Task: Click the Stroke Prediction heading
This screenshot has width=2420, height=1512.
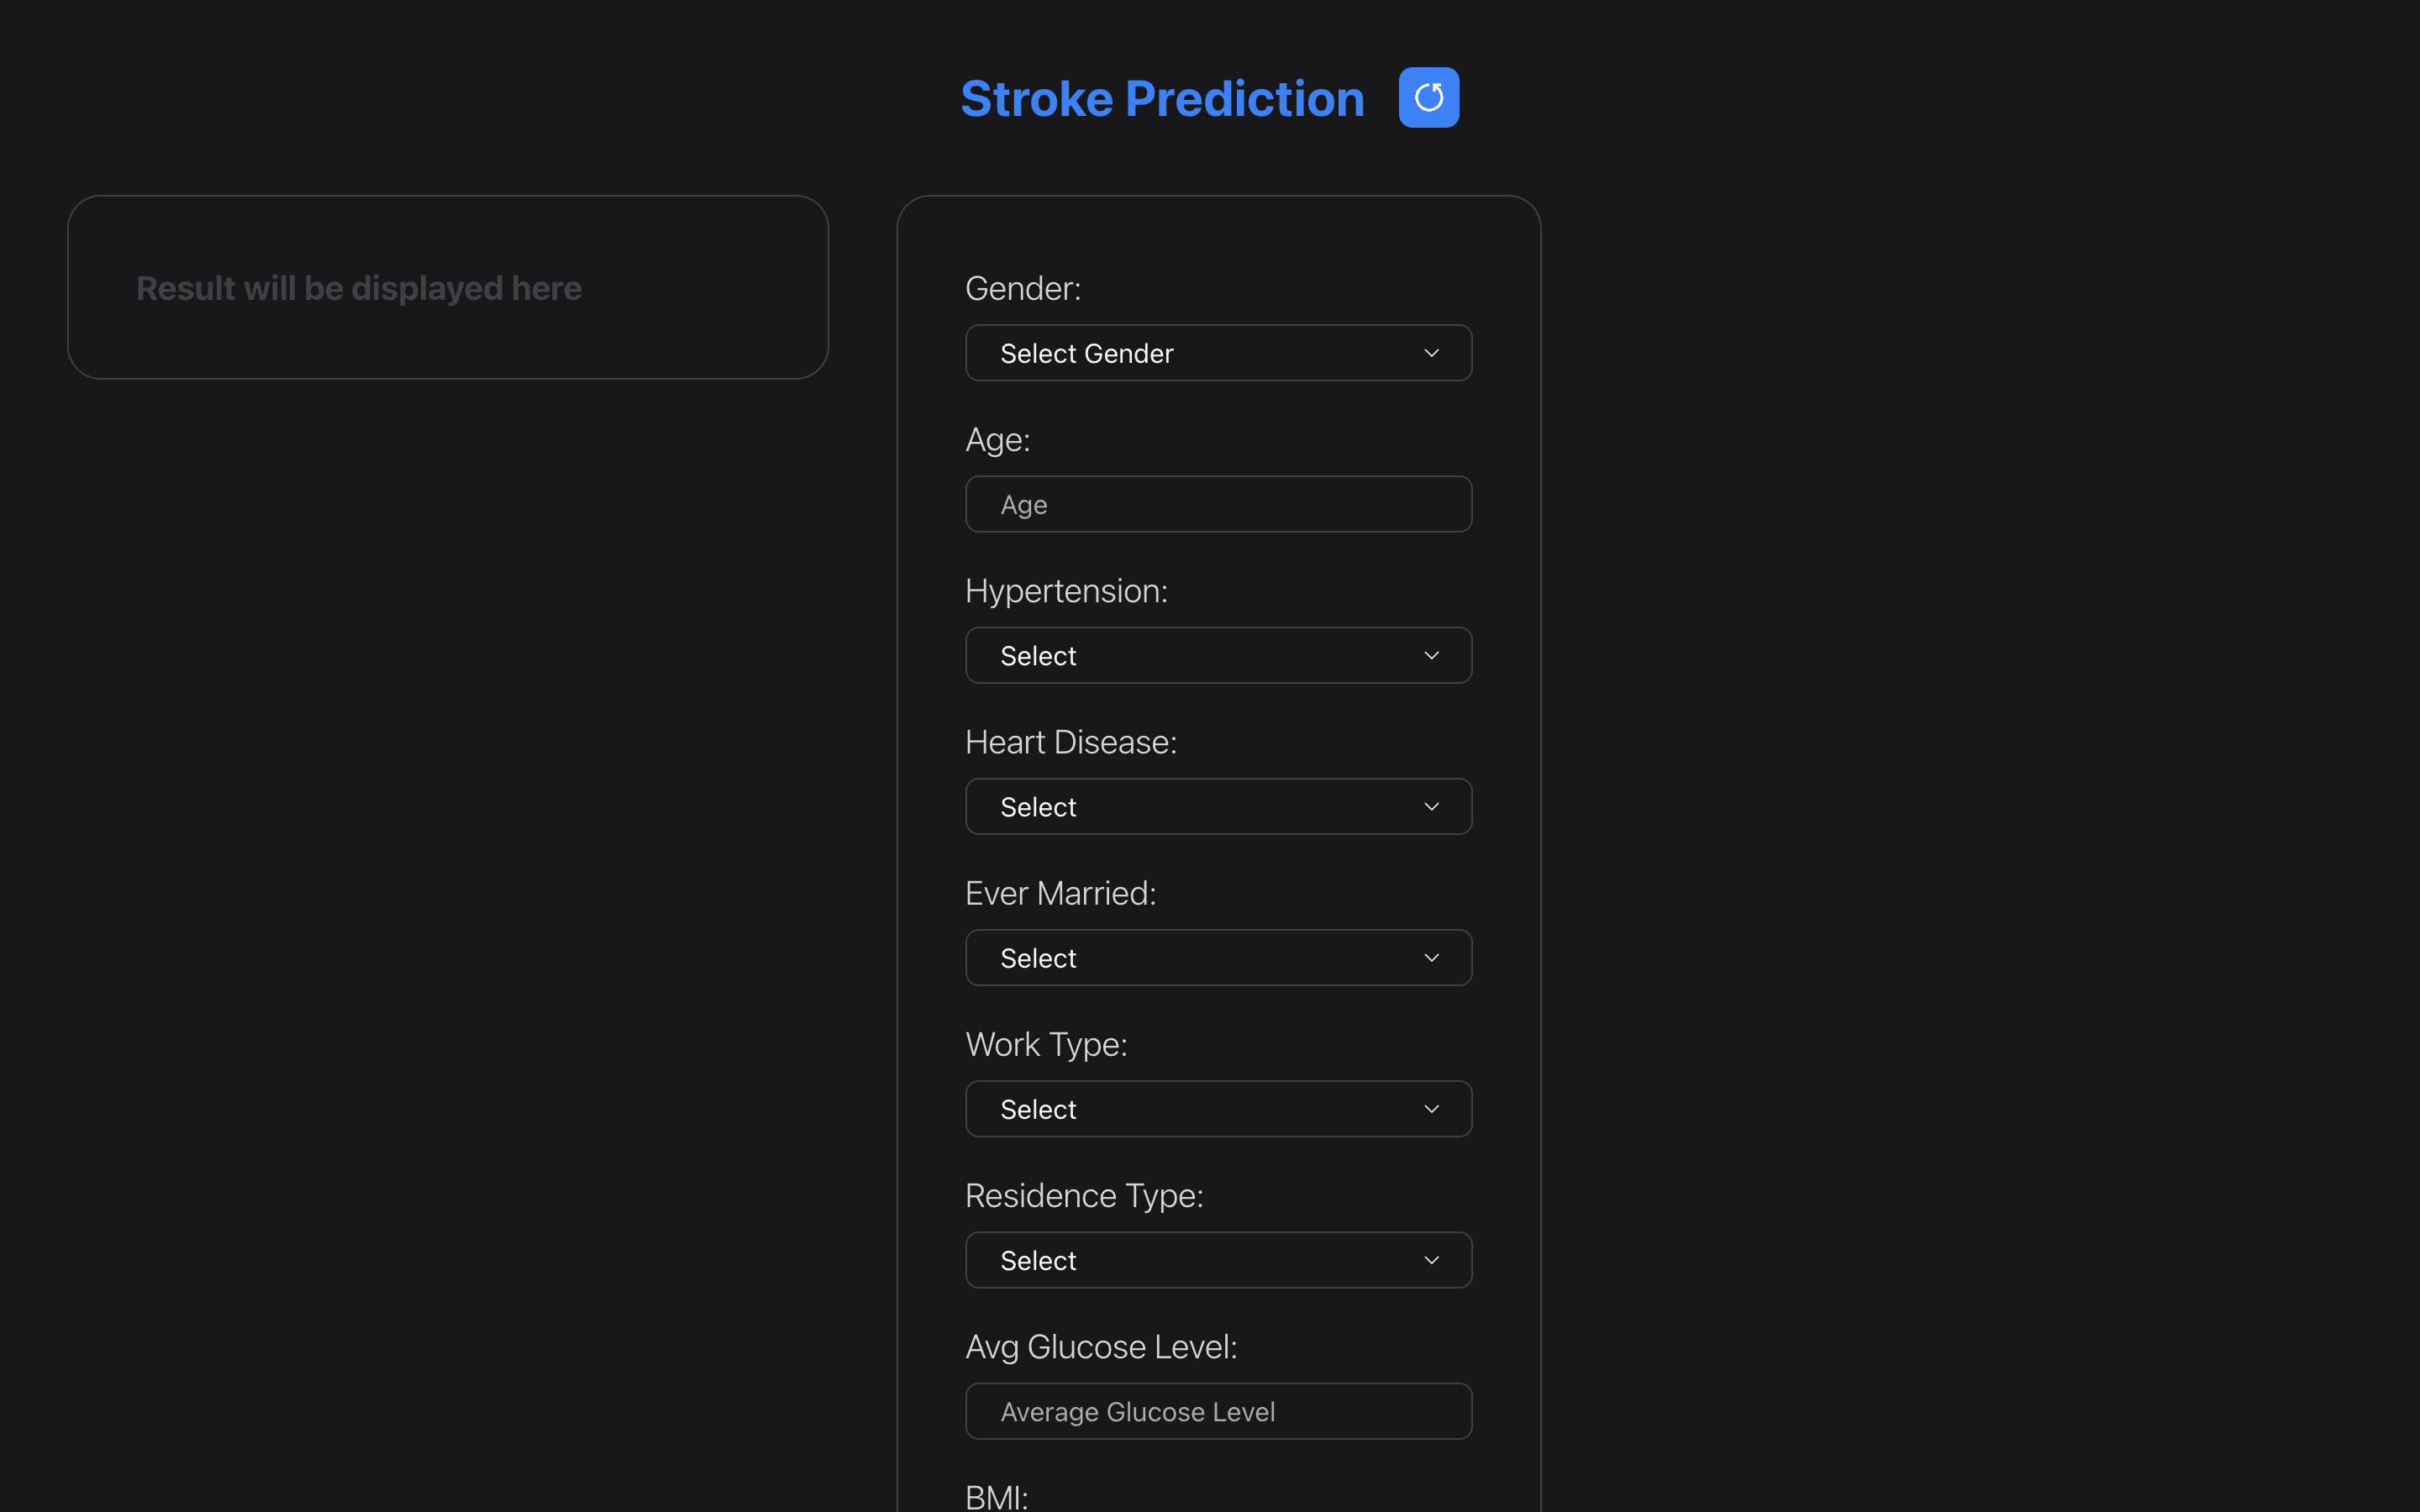Action: pos(1162,98)
